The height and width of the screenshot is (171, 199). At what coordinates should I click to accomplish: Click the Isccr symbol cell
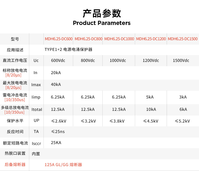pos(37,144)
